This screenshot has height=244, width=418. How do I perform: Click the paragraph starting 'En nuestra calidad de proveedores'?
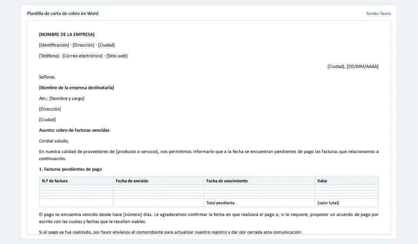[209, 155]
